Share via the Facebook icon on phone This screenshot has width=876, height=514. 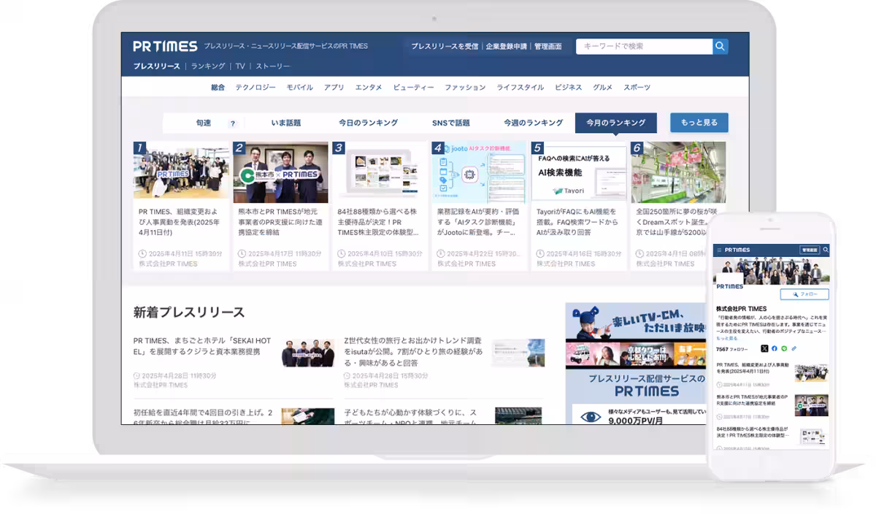[774, 349]
